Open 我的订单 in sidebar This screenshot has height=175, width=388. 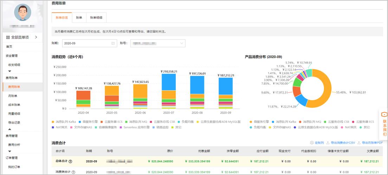tap(14, 167)
